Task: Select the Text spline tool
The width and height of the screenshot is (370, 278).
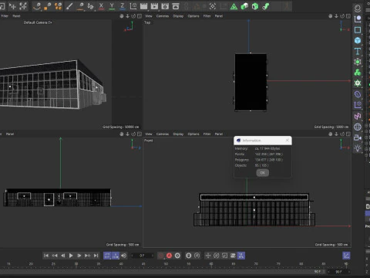Action: point(358,51)
